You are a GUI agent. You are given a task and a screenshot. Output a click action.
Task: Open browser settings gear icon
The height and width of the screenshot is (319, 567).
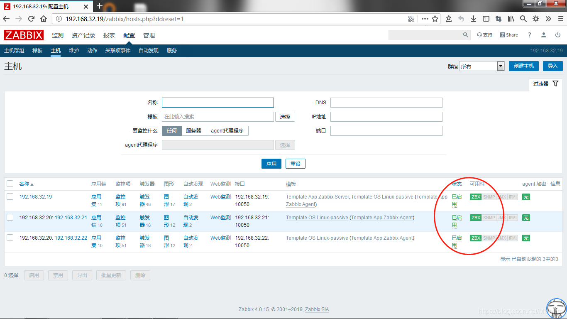click(x=536, y=19)
